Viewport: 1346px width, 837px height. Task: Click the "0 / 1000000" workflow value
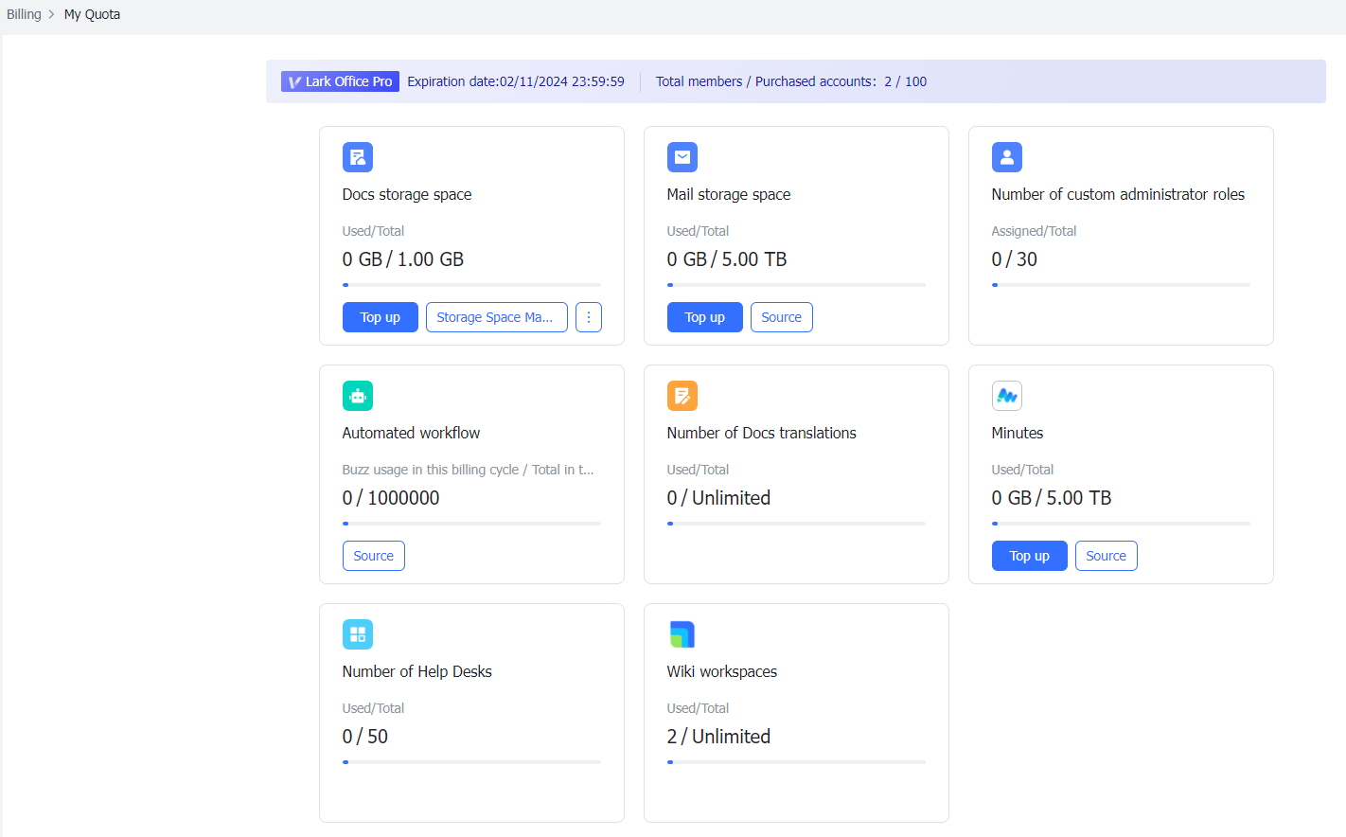[391, 498]
